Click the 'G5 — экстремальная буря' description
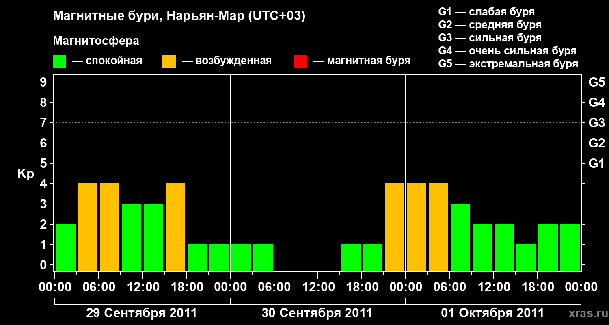Screen dimensions: 609x325 pyautogui.click(x=508, y=64)
